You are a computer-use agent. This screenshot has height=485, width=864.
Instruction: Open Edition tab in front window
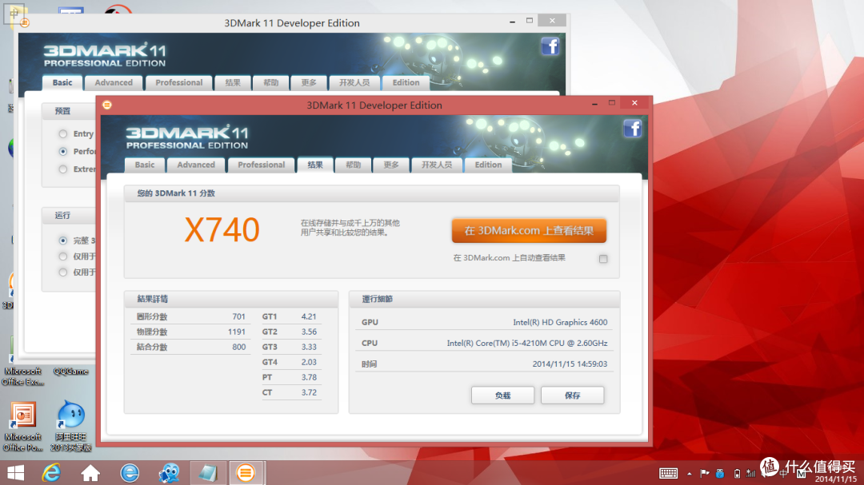pyautogui.click(x=488, y=165)
